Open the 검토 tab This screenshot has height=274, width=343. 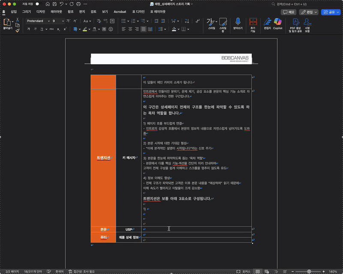[93, 12]
